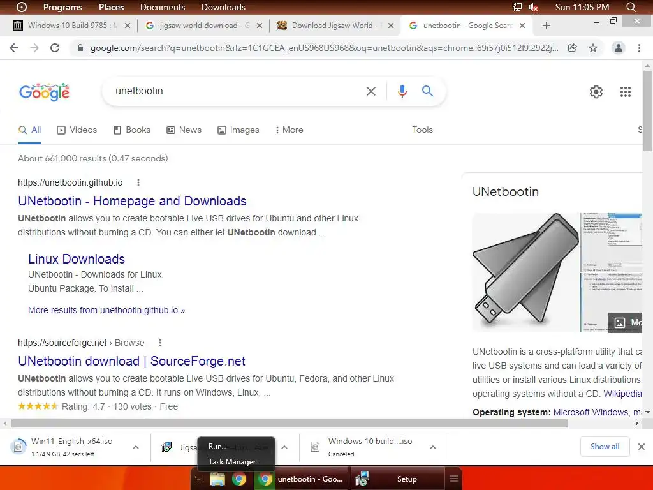This screenshot has height=490, width=653.
Task: Click the muted volume icon in the top bar
Action: point(534,7)
